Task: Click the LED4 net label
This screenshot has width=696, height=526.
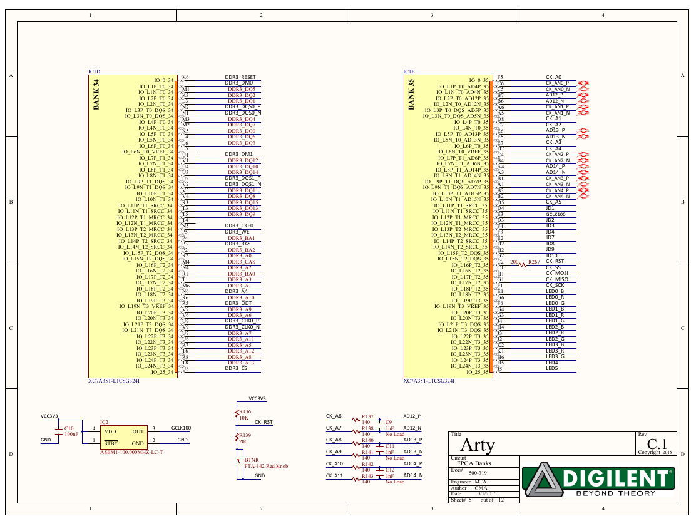Action: coord(552,363)
